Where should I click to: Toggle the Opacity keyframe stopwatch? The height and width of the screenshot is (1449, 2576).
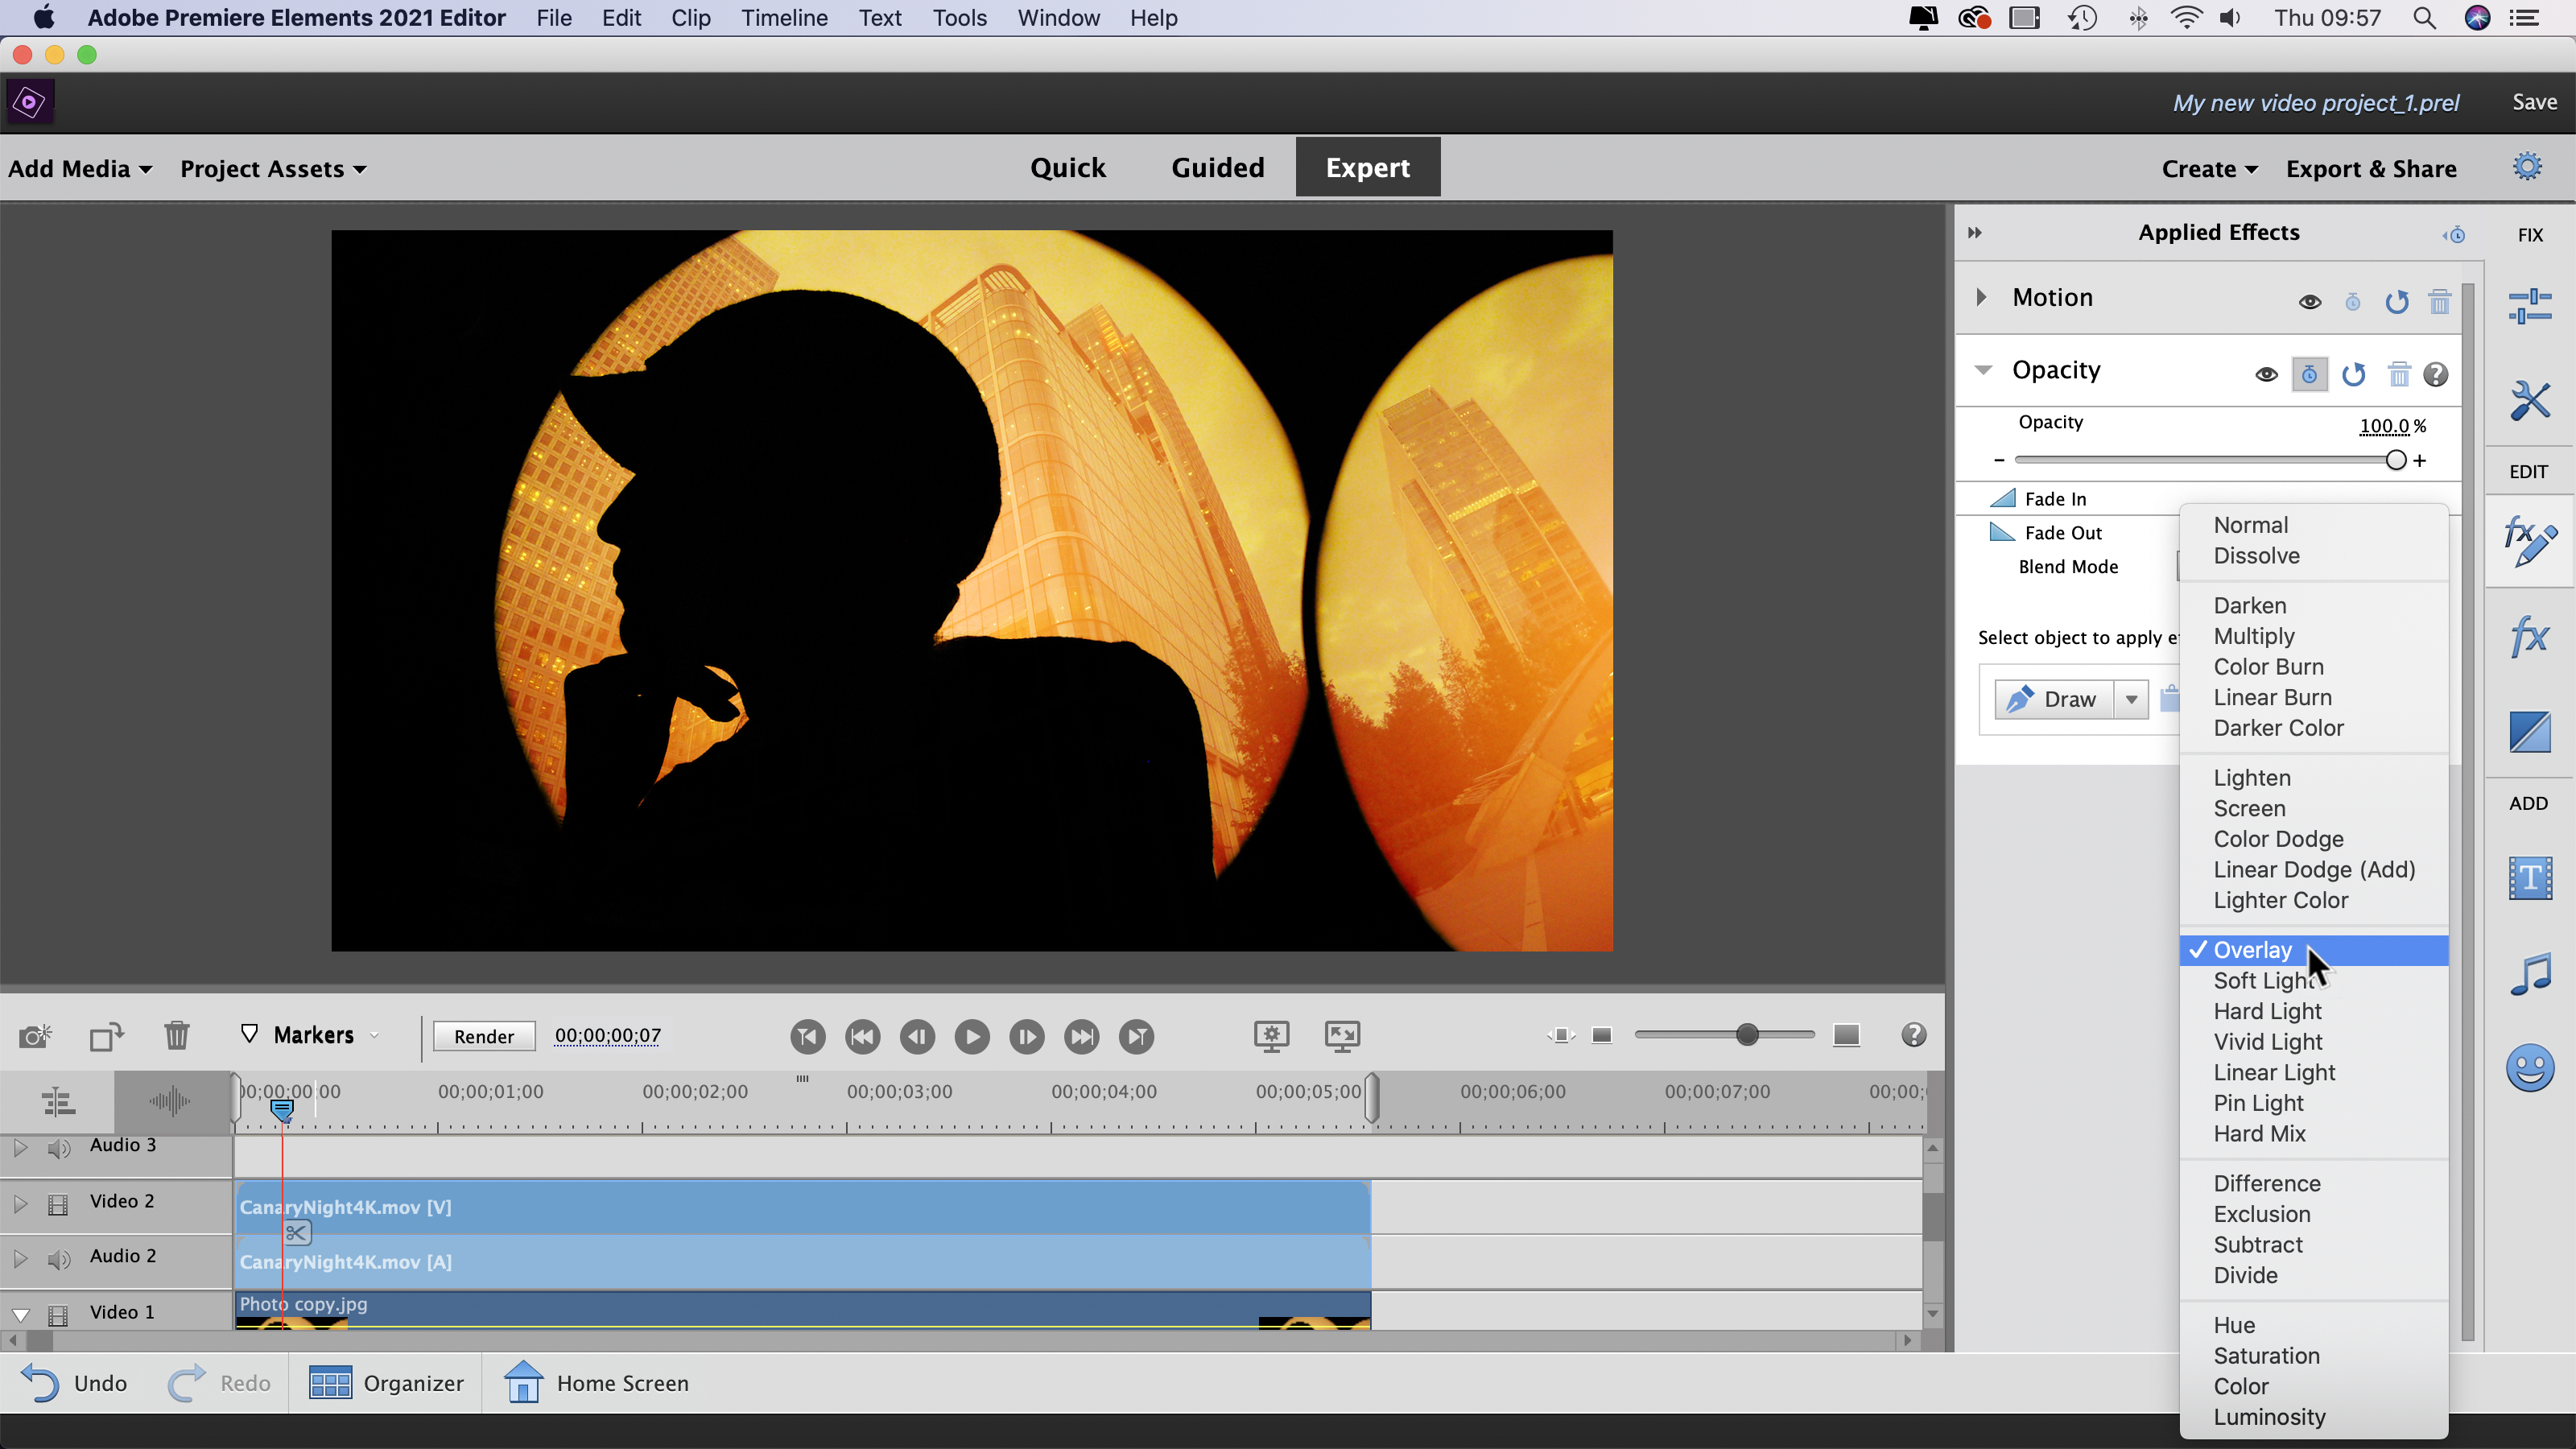[2310, 374]
